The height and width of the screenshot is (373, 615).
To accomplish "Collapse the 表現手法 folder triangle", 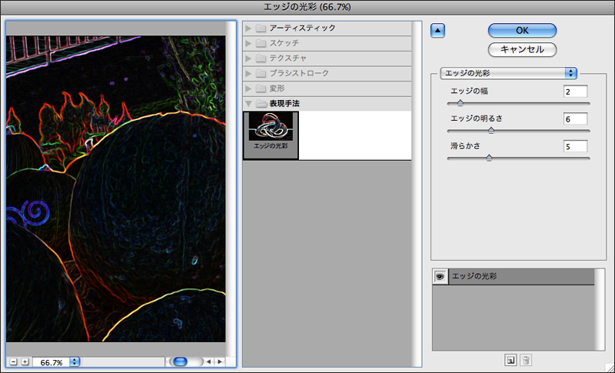I will point(248,104).
